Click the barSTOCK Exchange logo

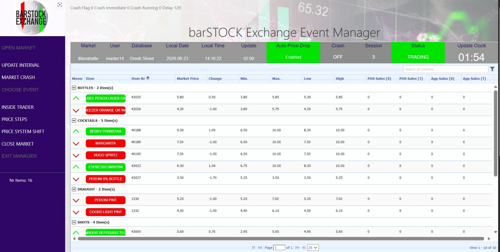(31, 18)
